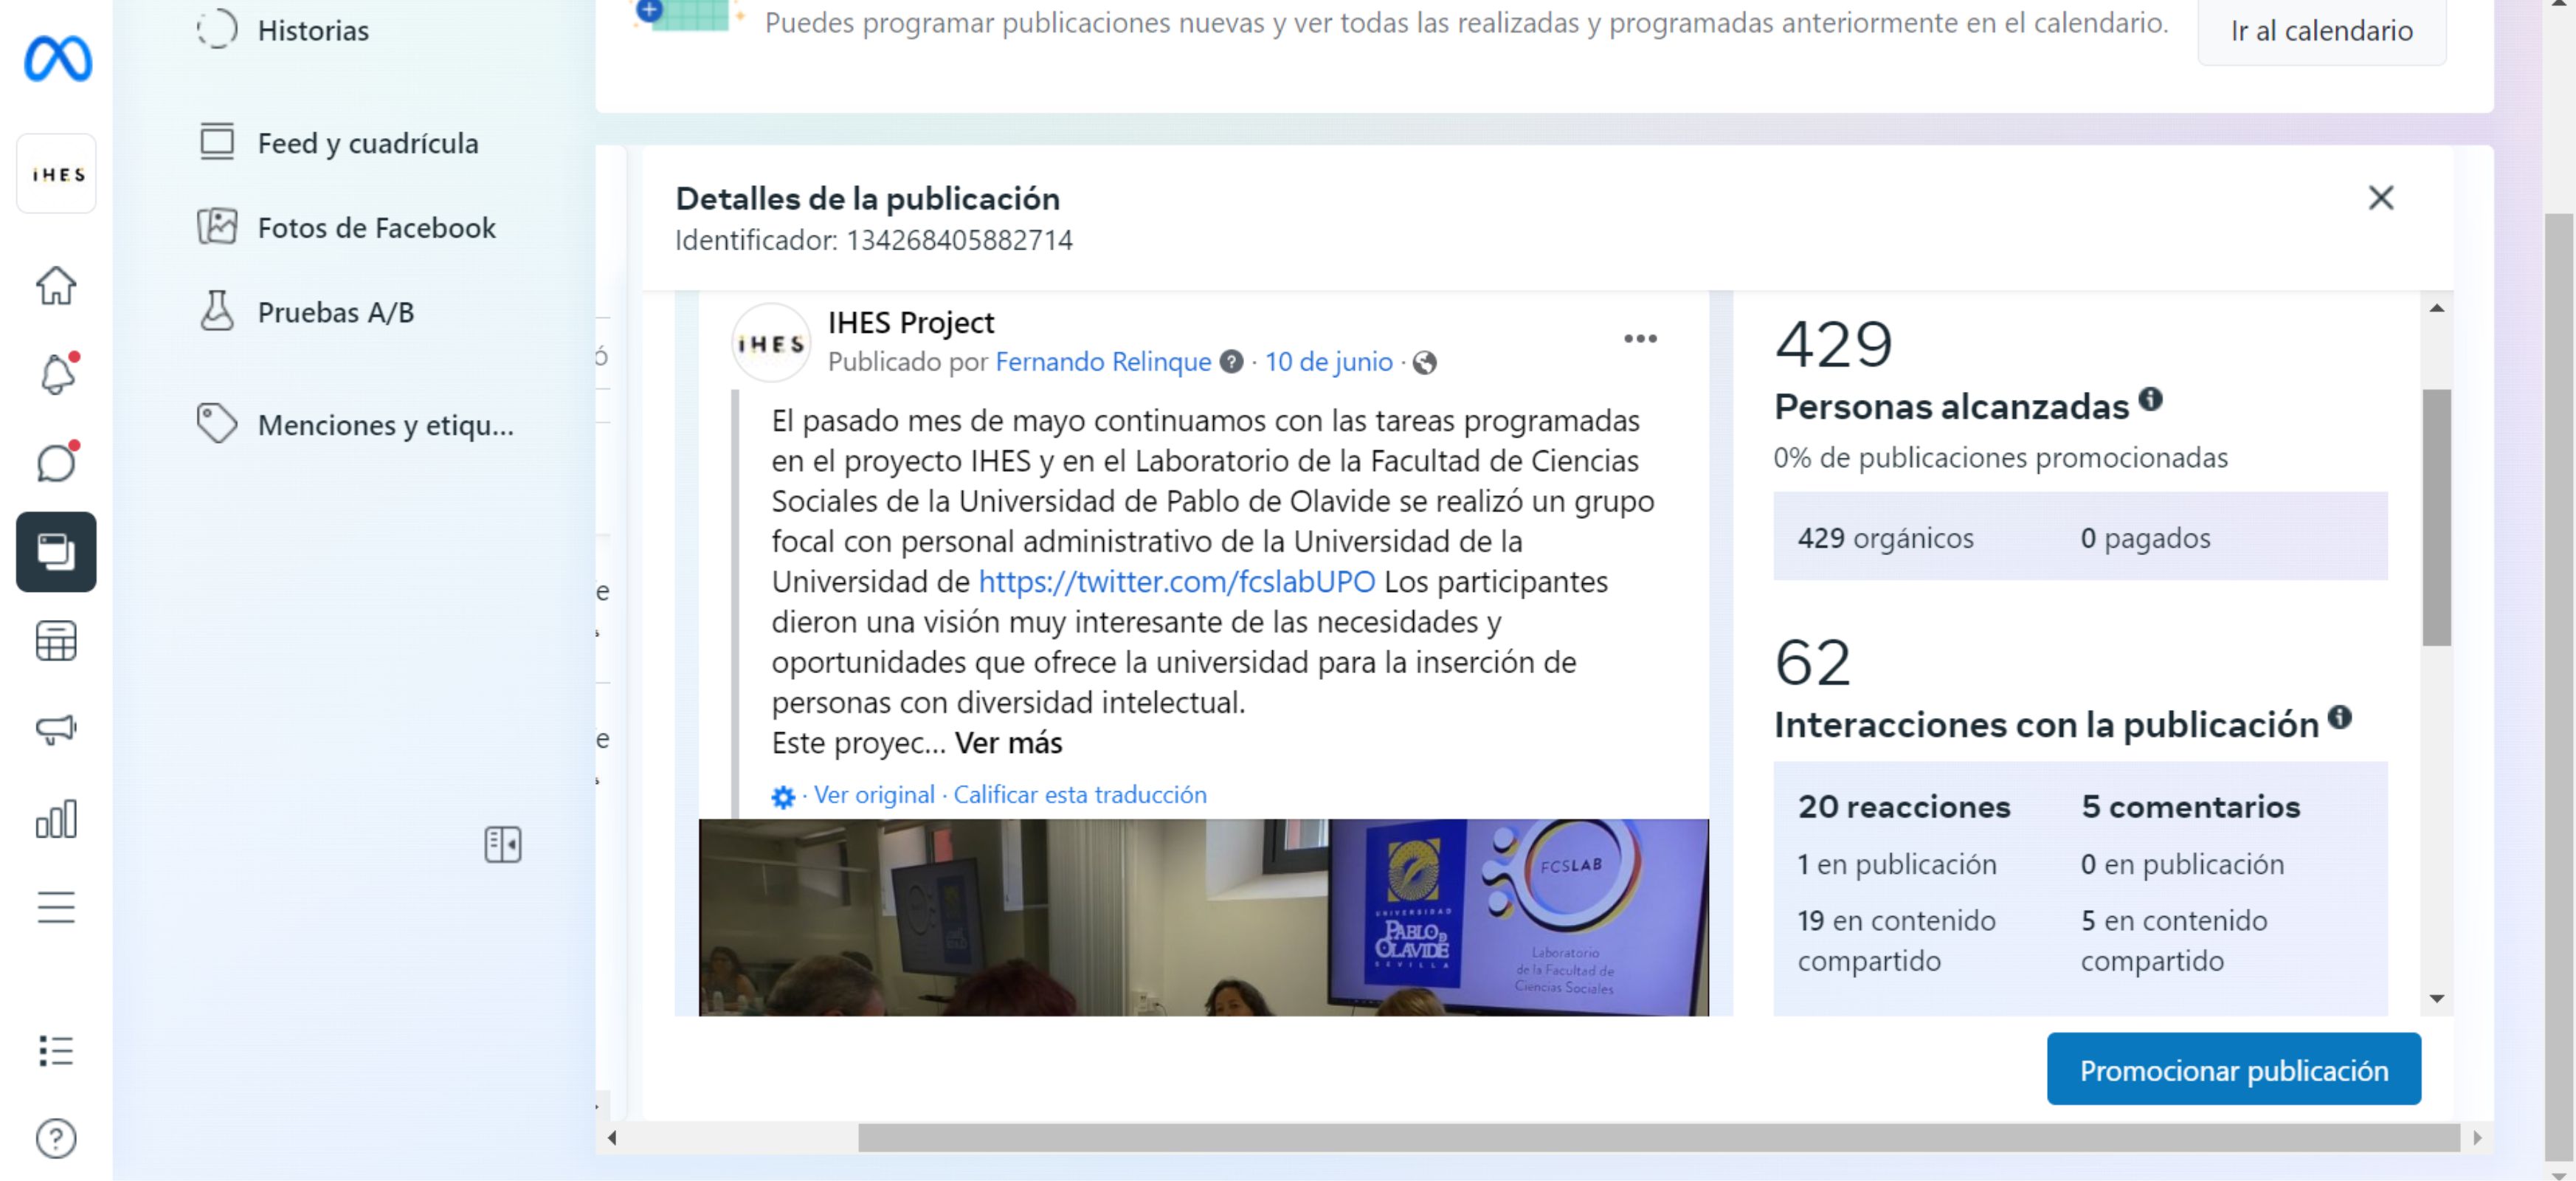Open the planner calendar grid icon
This screenshot has width=2576, height=1181.
(x=56, y=641)
